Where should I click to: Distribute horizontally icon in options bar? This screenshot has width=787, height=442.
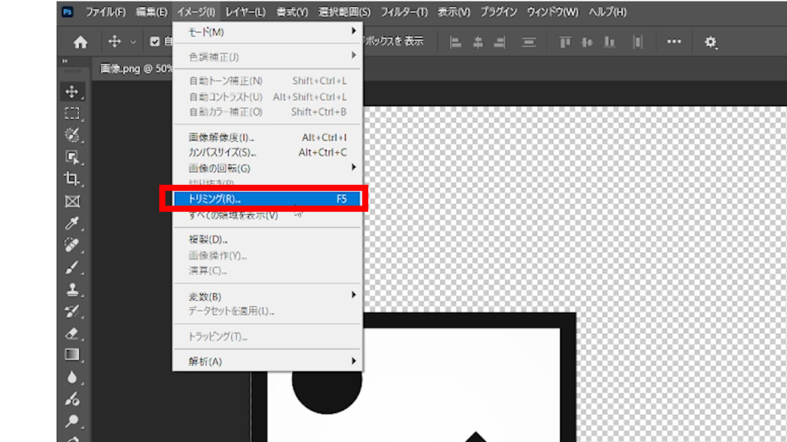[637, 42]
